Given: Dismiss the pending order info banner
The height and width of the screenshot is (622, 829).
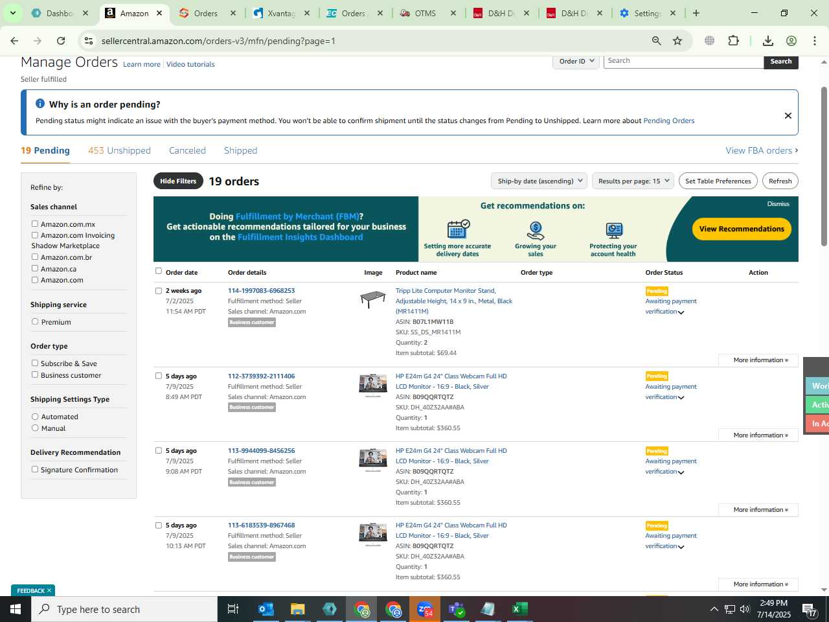Looking at the screenshot, I should (788, 115).
